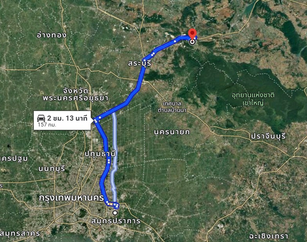
Task: Click the ฉะเชิงเทรา label
Action: (269, 236)
